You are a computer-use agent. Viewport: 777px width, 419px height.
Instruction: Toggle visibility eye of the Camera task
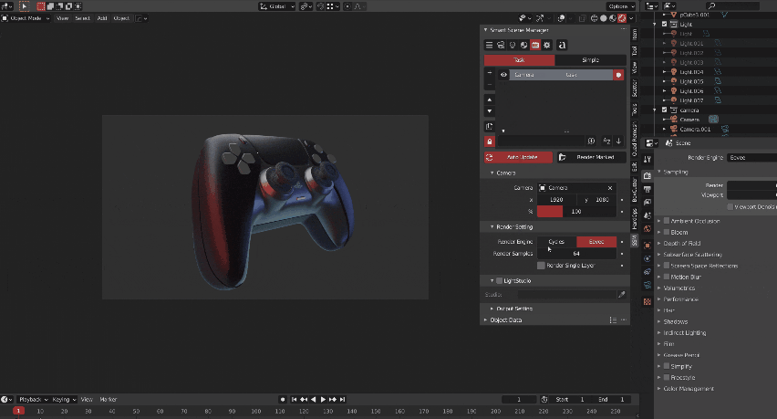pyautogui.click(x=503, y=75)
